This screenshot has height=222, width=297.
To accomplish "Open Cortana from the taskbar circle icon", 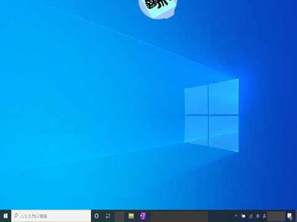I will click(97, 216).
